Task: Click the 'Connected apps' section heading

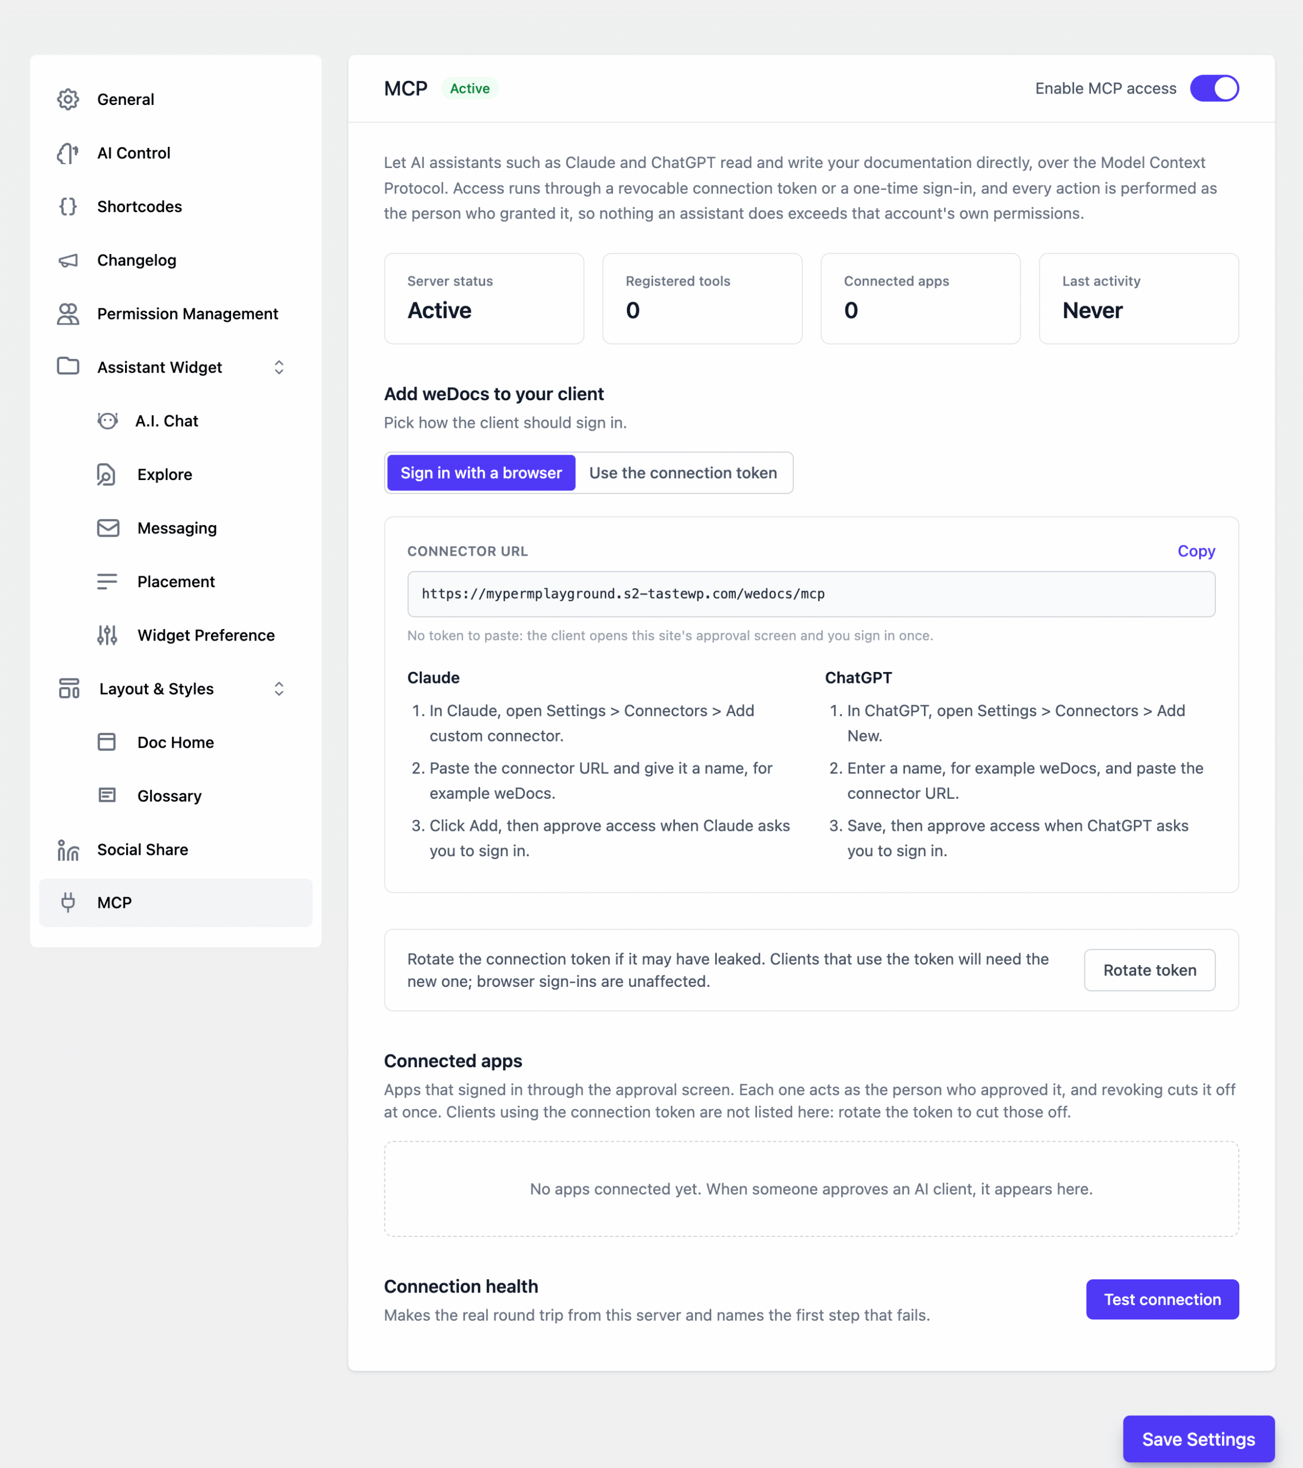Action: pos(453,1061)
